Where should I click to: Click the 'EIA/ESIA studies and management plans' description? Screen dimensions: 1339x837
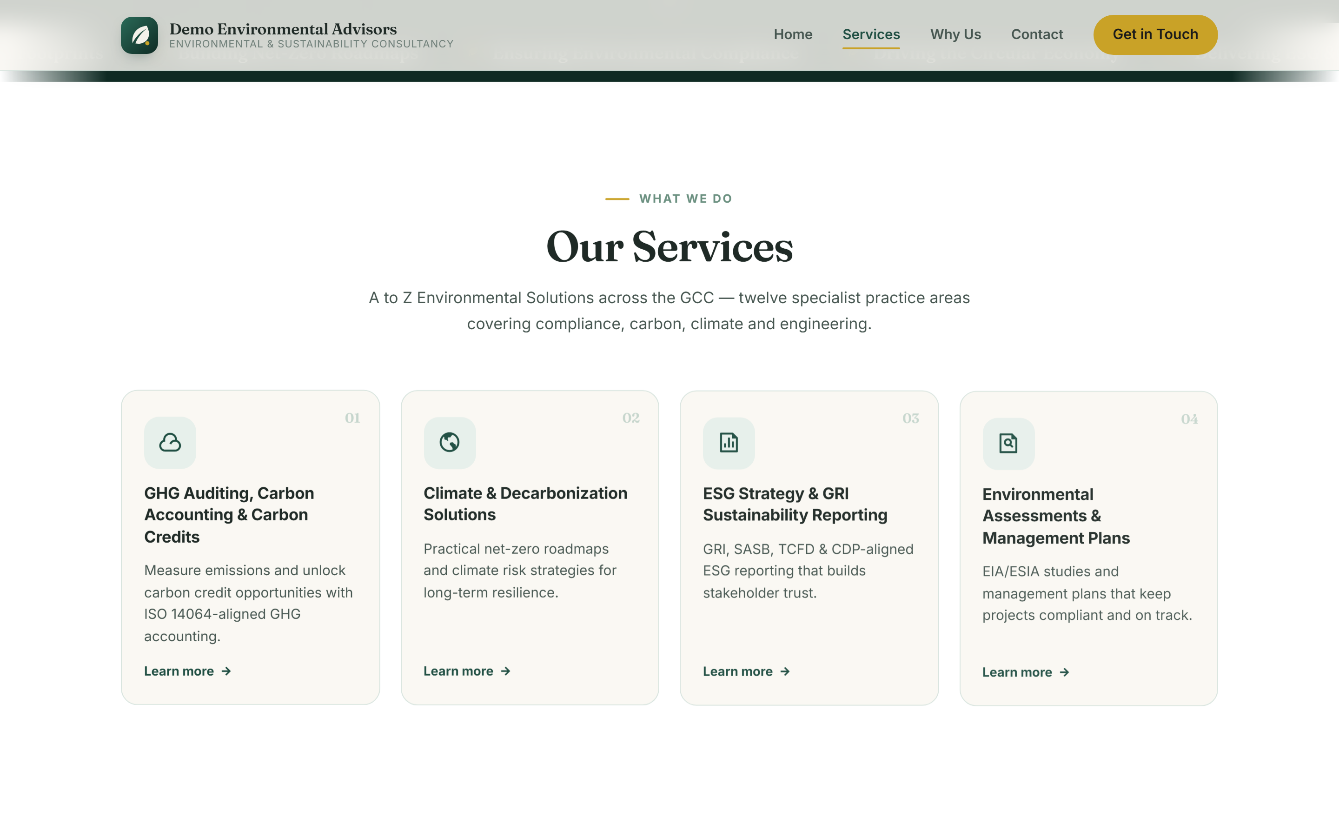1087,593
